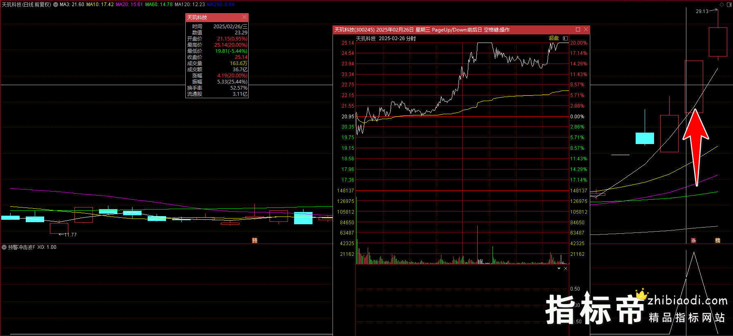
Task: Toggle the main chart side panel icon
Action: tap(729, 5)
